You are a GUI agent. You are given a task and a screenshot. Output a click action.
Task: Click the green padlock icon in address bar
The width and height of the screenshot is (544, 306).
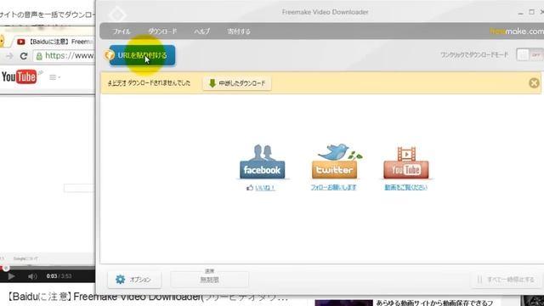[x=39, y=56]
